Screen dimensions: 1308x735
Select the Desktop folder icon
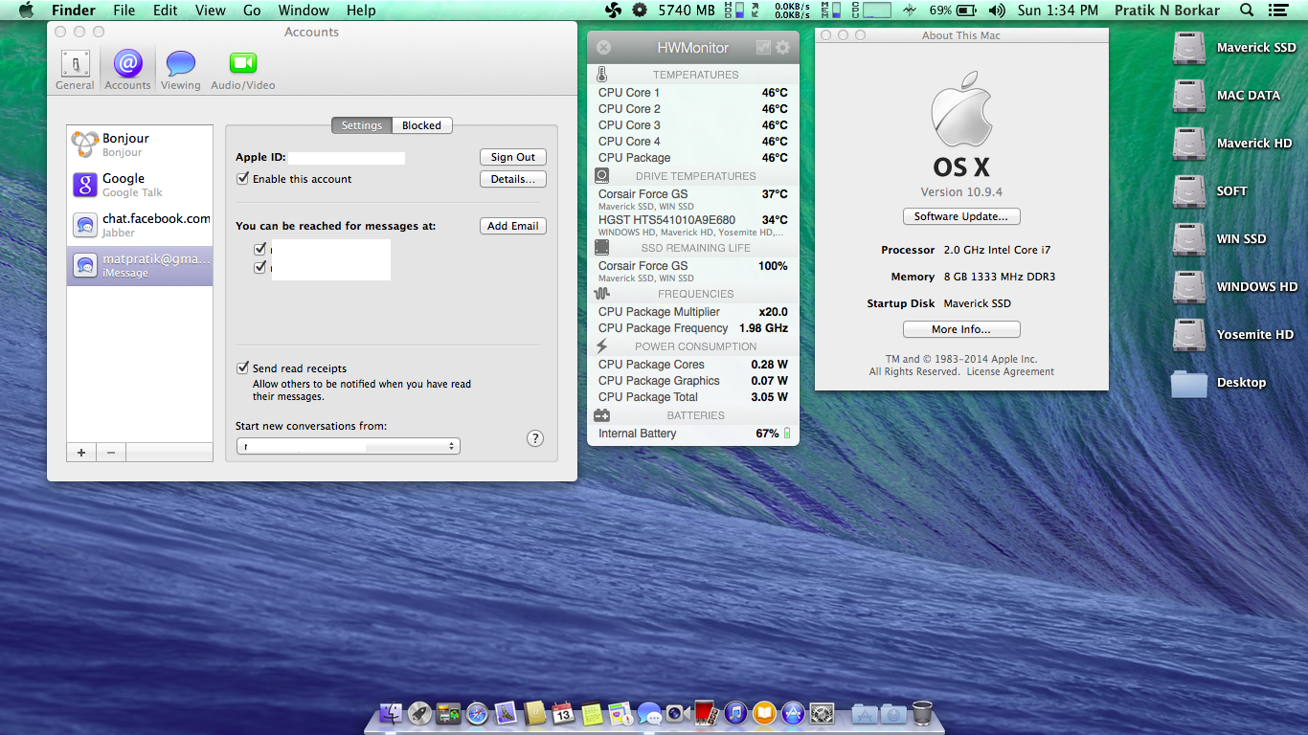[x=1189, y=383]
